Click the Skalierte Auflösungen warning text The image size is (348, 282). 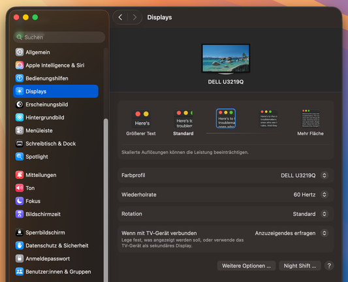click(185, 152)
